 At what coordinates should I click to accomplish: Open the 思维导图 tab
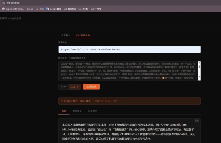[x=93, y=111]
